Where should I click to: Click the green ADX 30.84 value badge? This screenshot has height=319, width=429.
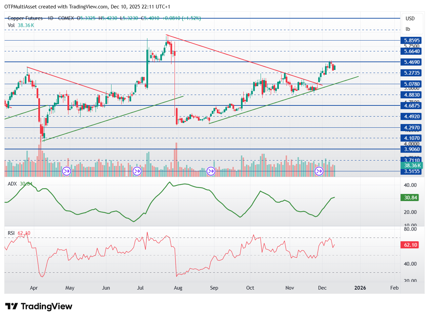pyautogui.click(x=410, y=197)
